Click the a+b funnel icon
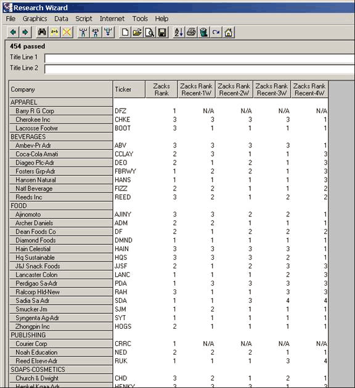The width and height of the screenshot is (355, 388). (x=96, y=32)
